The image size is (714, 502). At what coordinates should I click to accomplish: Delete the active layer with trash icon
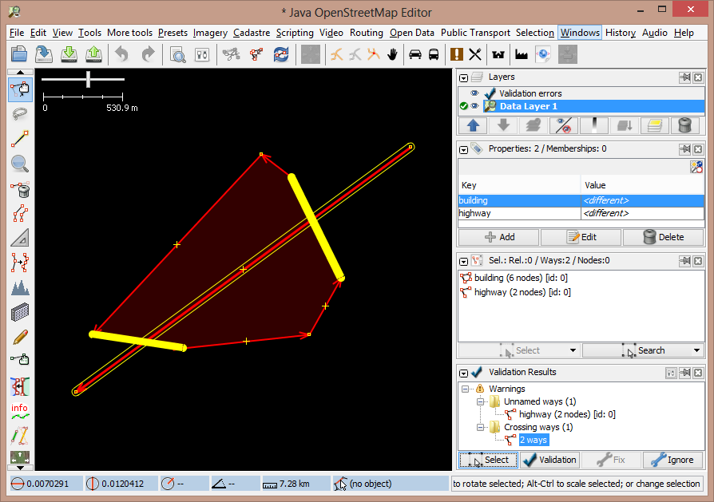click(x=684, y=125)
